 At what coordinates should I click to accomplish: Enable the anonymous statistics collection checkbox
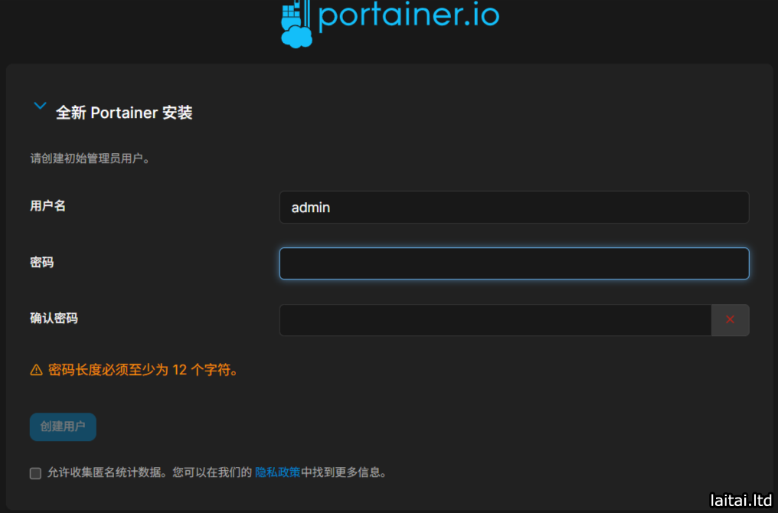(x=35, y=473)
